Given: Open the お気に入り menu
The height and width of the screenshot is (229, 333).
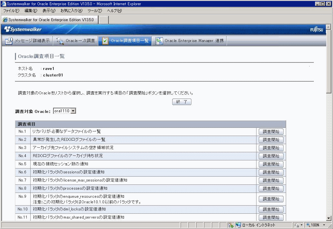Looking at the screenshot, I should click(71, 11).
